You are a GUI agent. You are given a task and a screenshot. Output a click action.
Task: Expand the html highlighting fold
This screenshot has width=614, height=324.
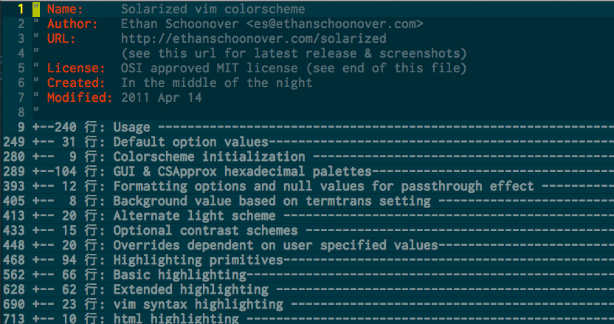323,318
